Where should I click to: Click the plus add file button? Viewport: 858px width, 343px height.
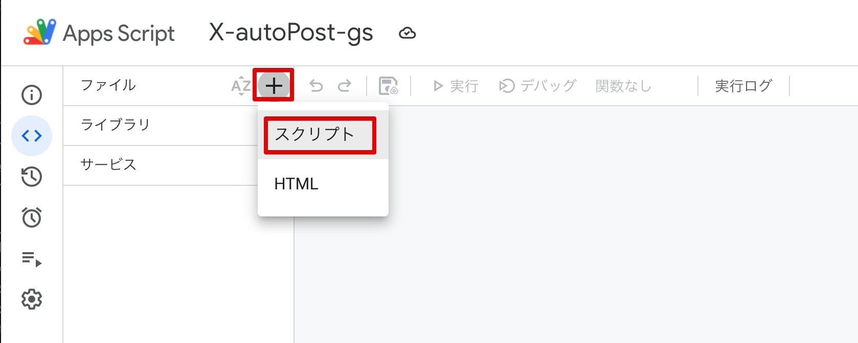(x=274, y=86)
